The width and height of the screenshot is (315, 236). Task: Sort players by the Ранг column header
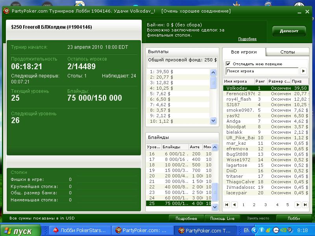261,81
